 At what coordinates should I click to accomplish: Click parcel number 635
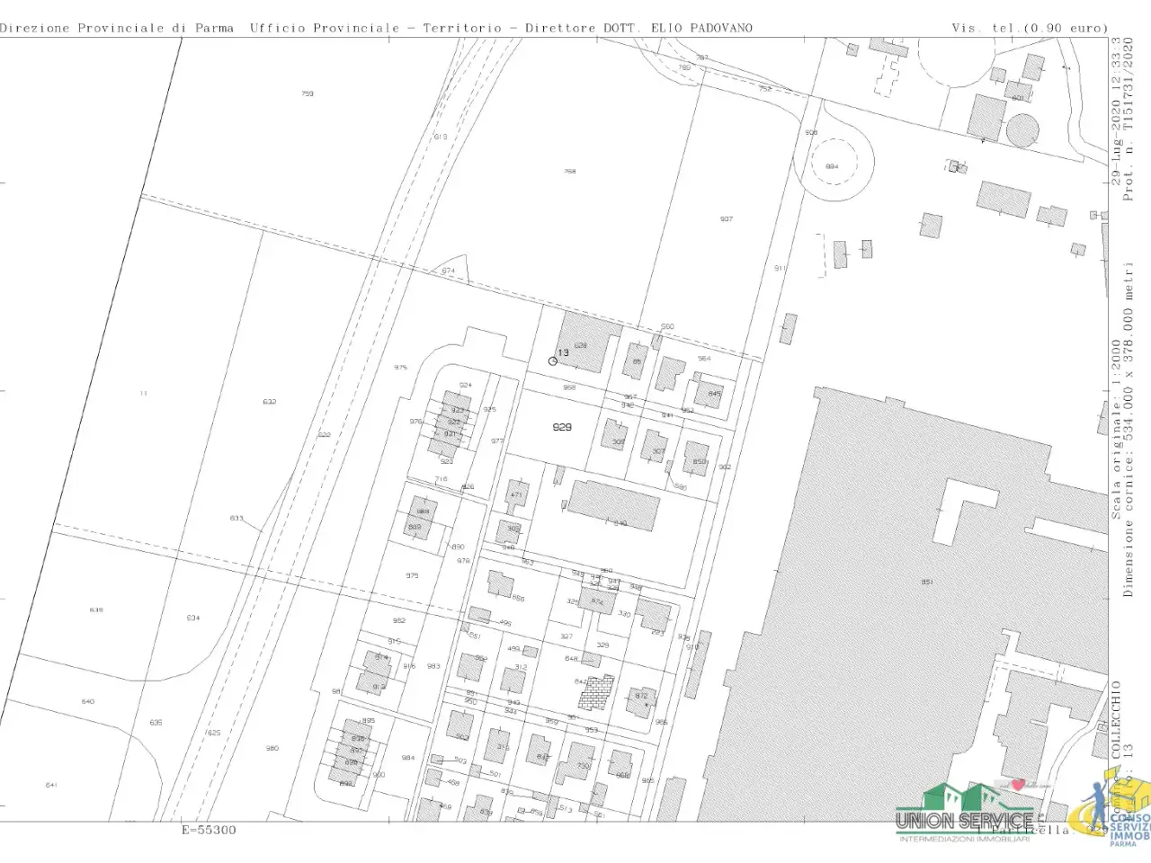(x=156, y=723)
